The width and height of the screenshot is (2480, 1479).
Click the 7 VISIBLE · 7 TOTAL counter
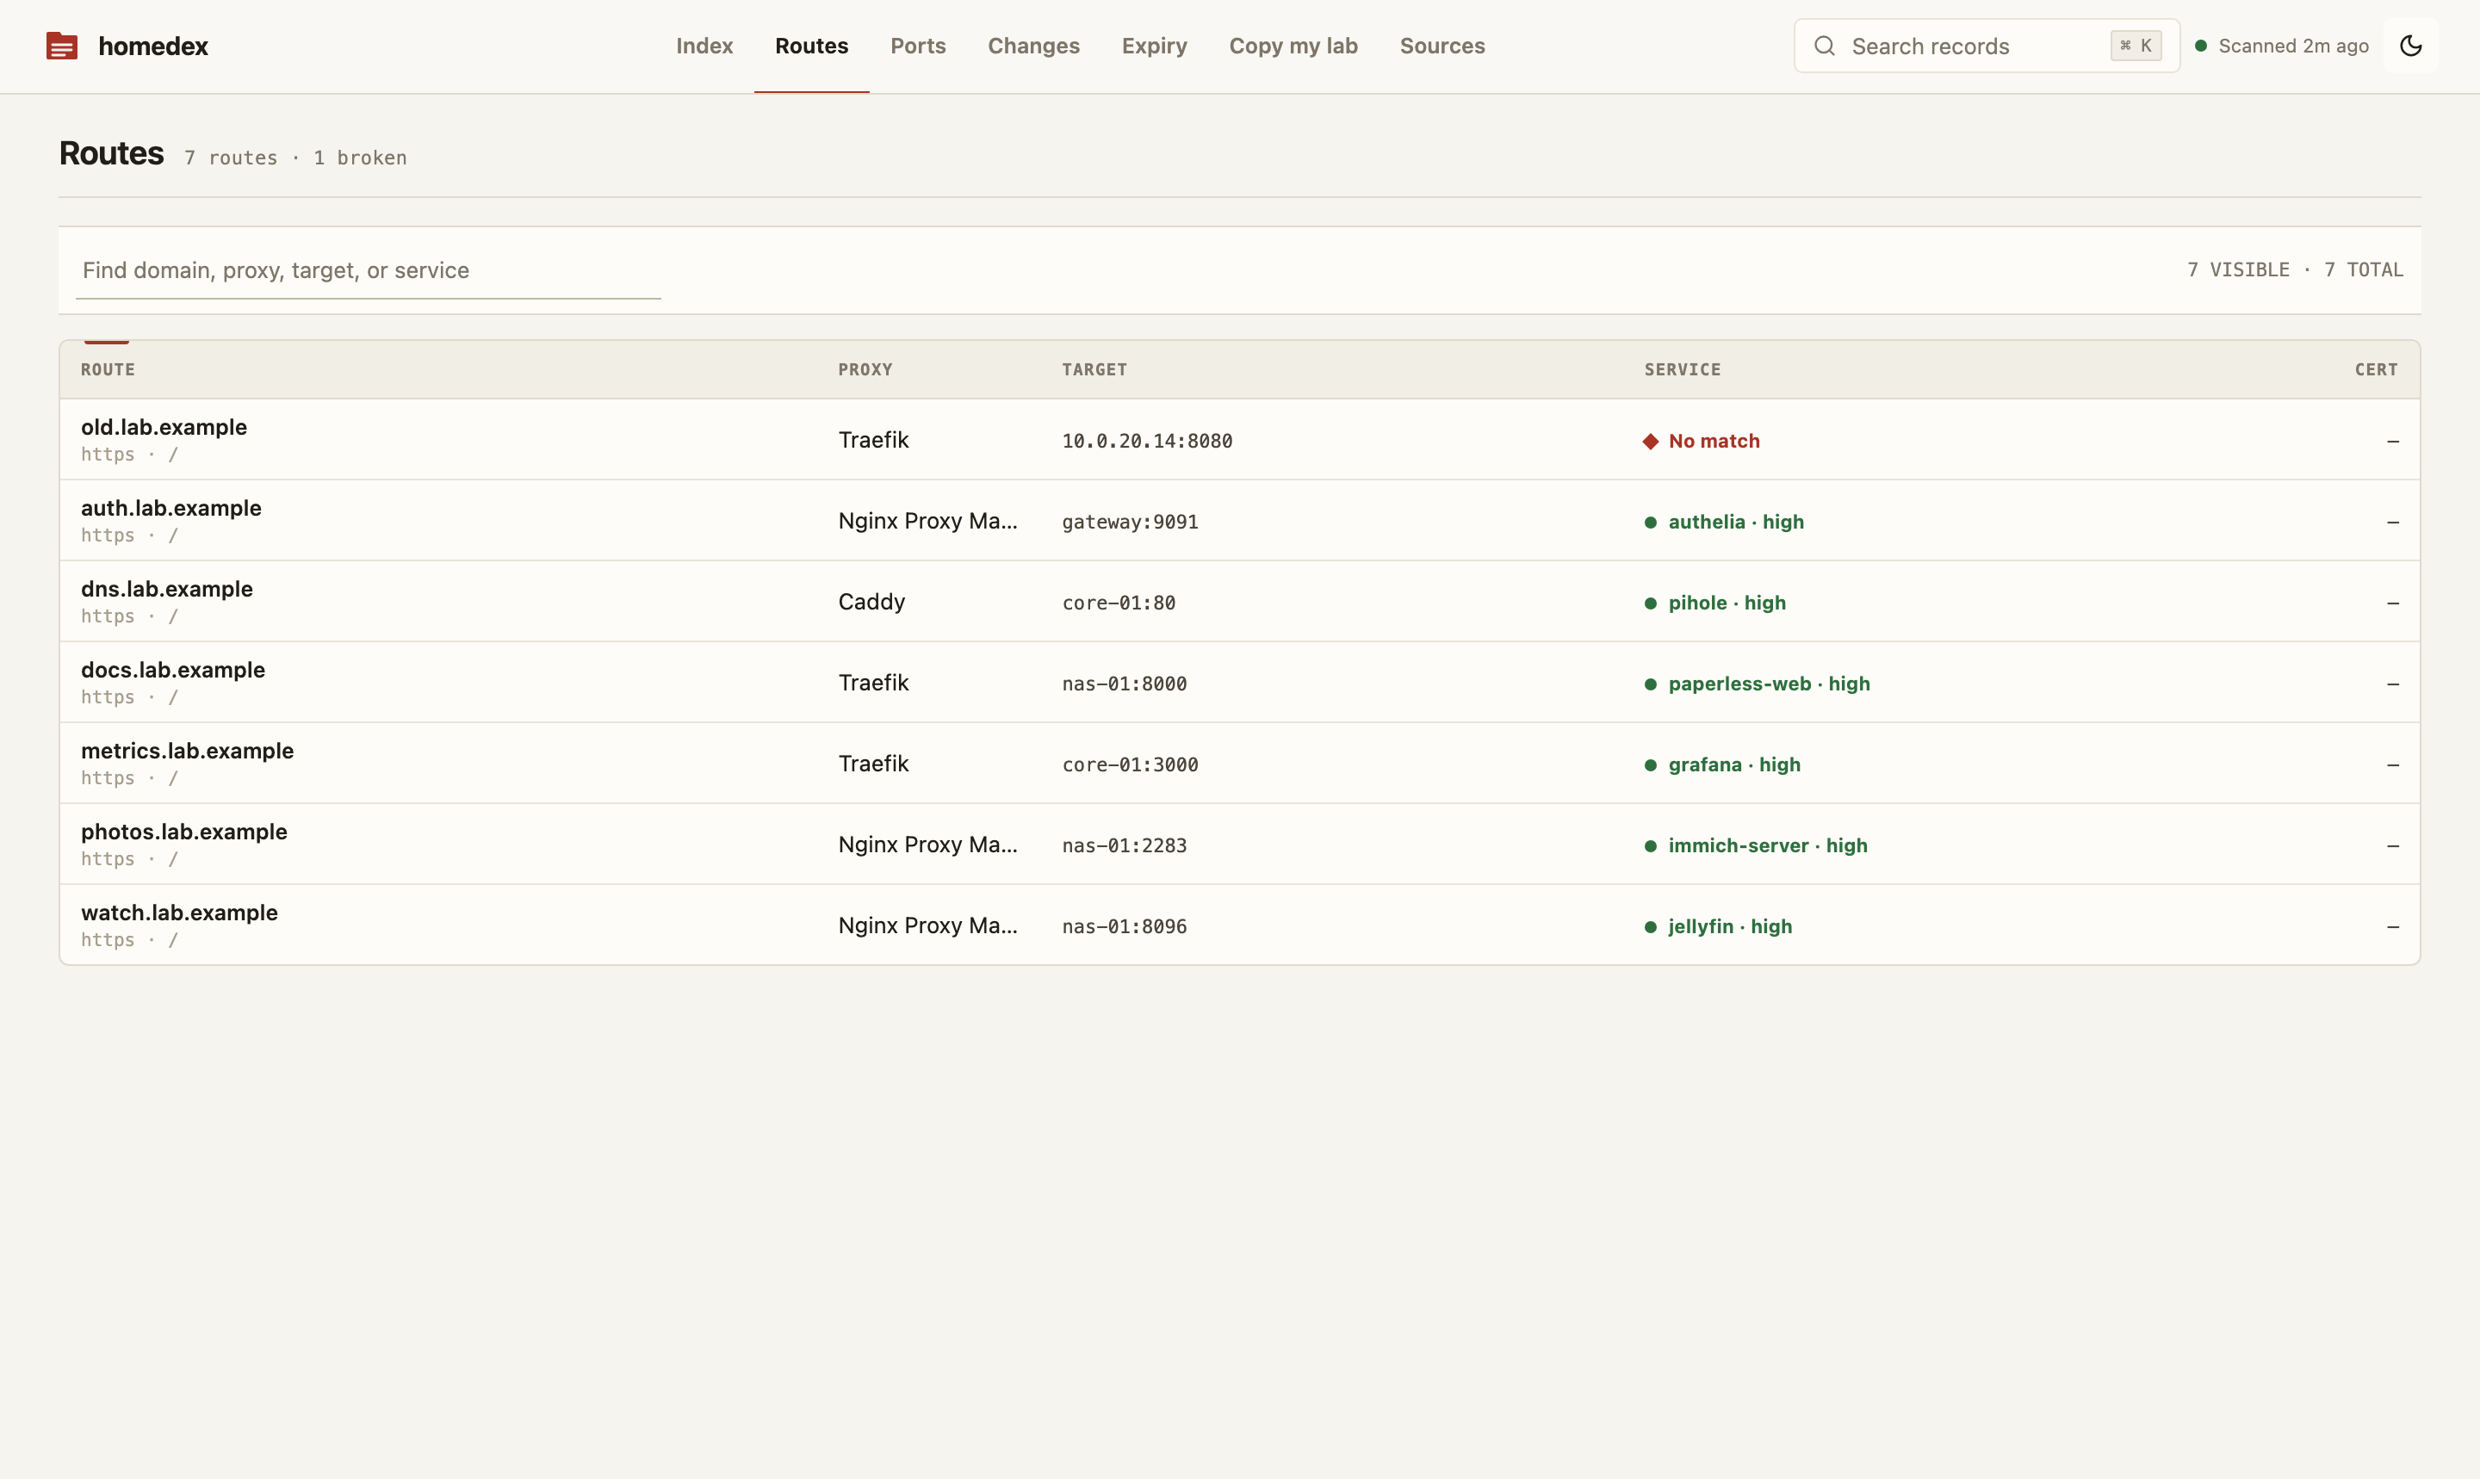click(2295, 270)
